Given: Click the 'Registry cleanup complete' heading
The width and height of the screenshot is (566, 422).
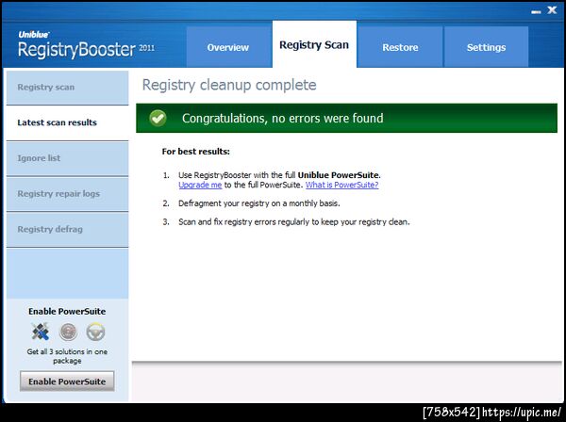Looking at the screenshot, I should tap(229, 85).
